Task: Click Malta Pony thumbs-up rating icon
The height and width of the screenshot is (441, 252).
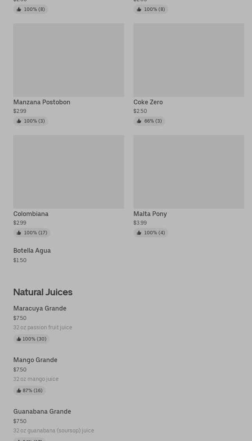Action: [x=139, y=233]
